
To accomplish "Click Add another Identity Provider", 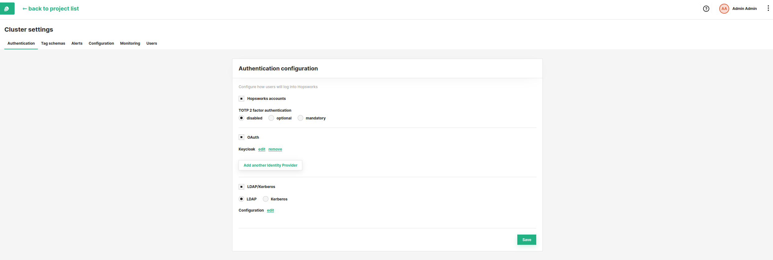I will point(270,165).
